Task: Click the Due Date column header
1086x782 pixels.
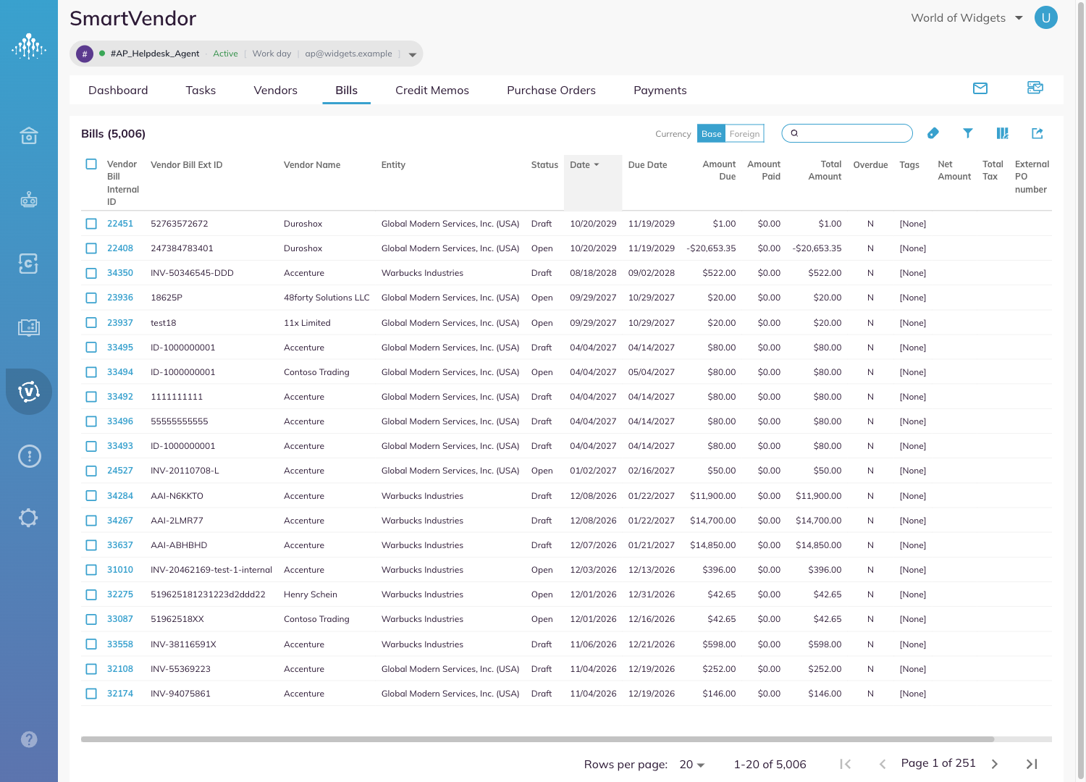Action: (x=647, y=165)
